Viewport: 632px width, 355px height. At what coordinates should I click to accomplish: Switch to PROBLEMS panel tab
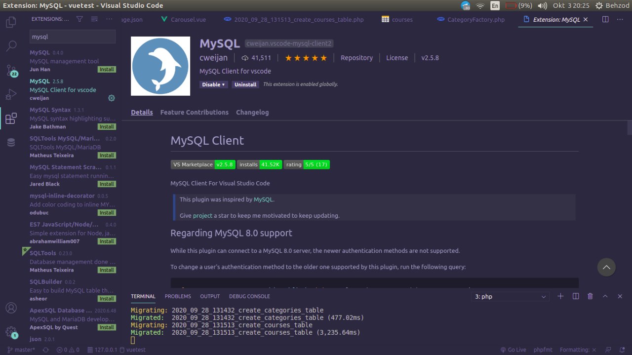178,296
